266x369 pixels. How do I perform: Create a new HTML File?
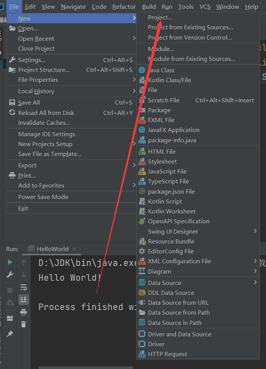pos(198,151)
